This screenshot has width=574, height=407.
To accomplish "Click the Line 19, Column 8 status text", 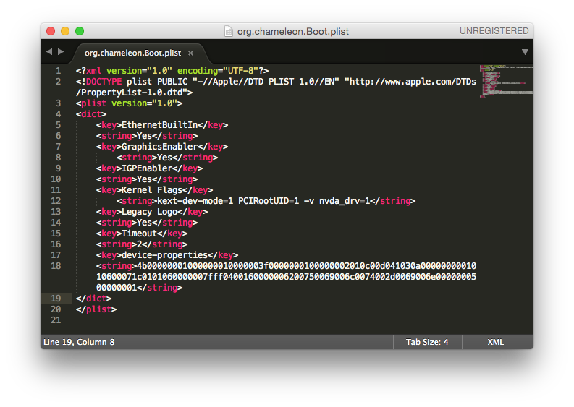I will (79, 342).
